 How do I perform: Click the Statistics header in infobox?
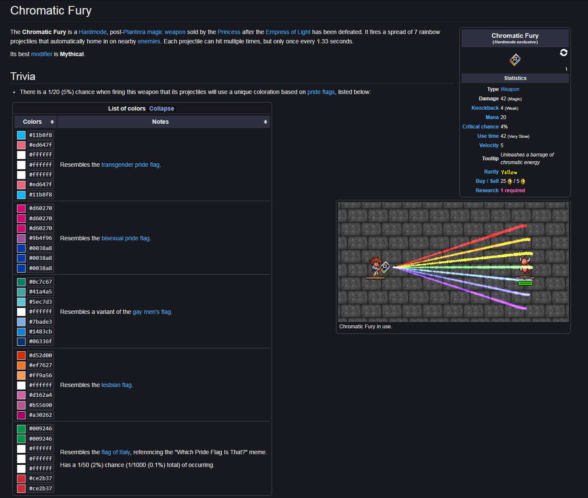tap(515, 78)
